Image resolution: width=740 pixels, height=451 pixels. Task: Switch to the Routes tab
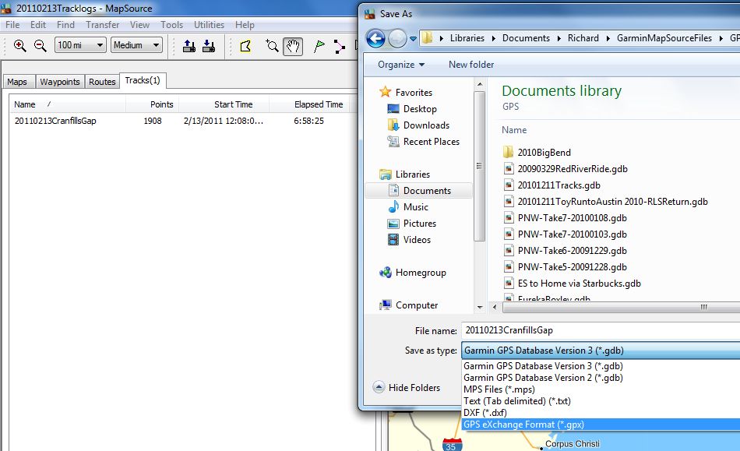click(x=102, y=82)
